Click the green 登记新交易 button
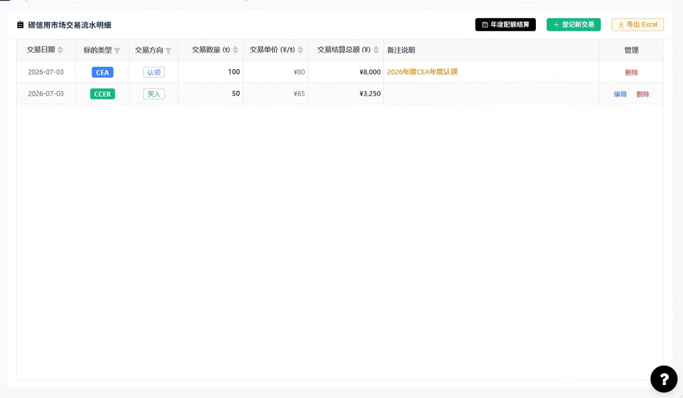Viewport: 683px width, 398px height. [574, 24]
